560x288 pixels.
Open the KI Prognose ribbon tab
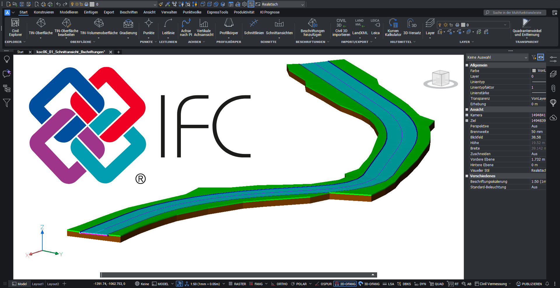[x=270, y=12]
